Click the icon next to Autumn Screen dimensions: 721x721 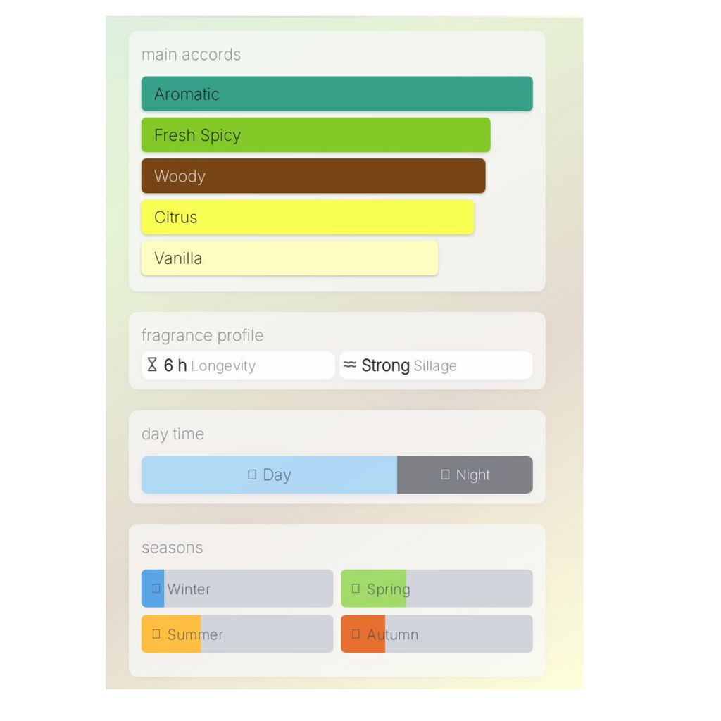[x=356, y=634]
